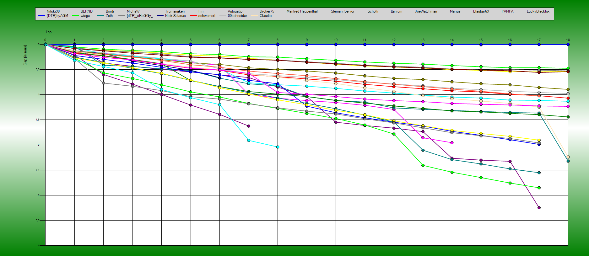
Task: Select lap number 12 on the axis
Action: click(x=394, y=40)
